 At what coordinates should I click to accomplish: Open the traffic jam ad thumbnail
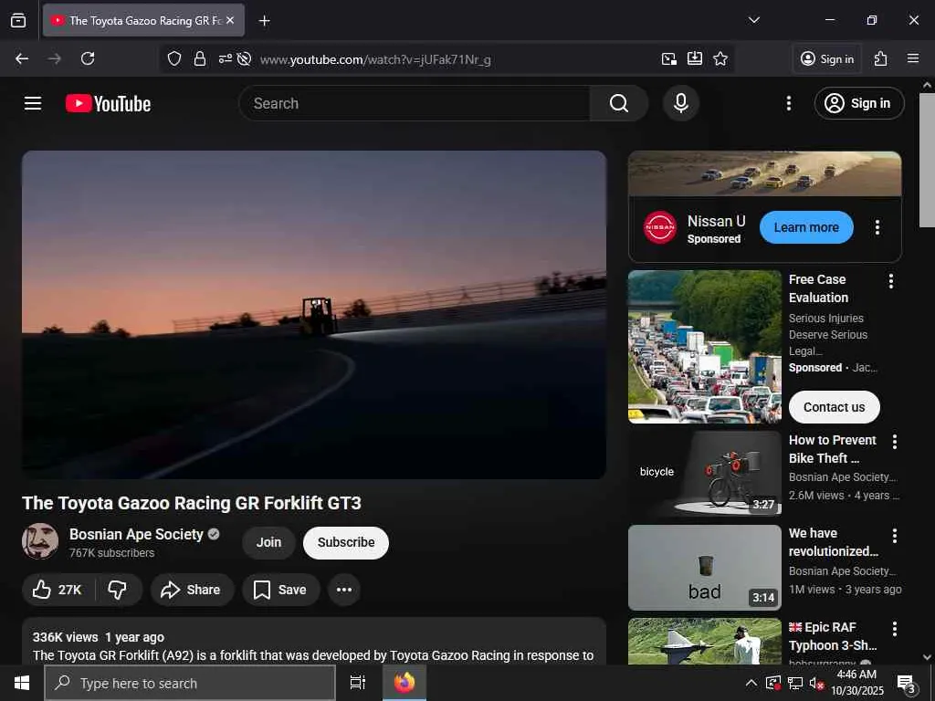click(704, 347)
